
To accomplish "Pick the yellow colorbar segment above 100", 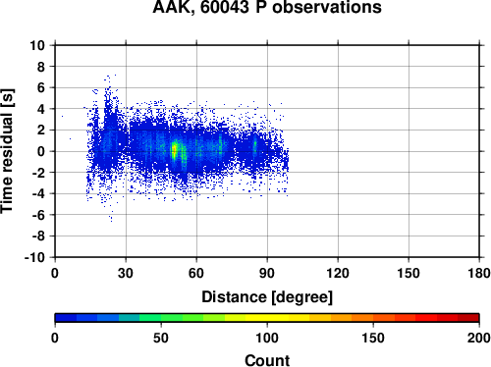I will (267, 318).
